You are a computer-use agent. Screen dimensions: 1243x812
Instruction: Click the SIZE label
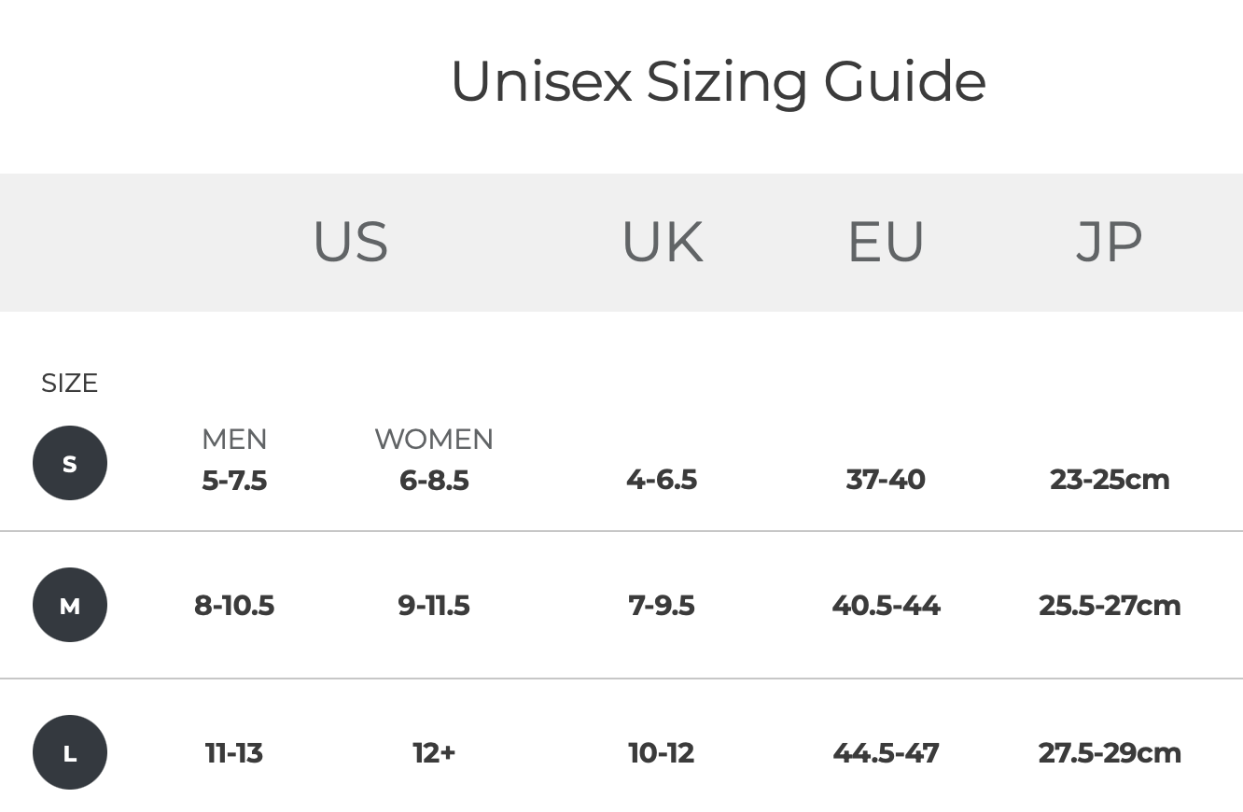click(69, 383)
